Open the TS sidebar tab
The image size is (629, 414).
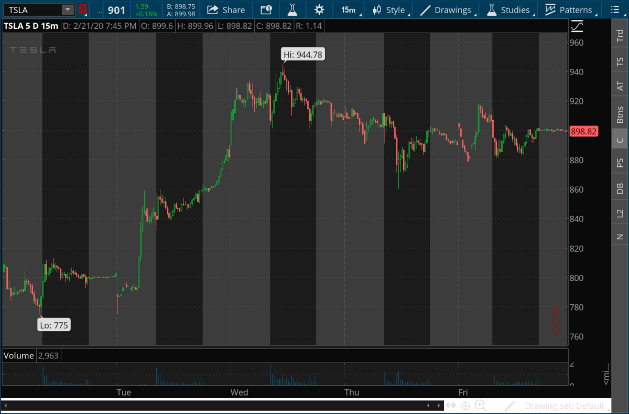620,61
